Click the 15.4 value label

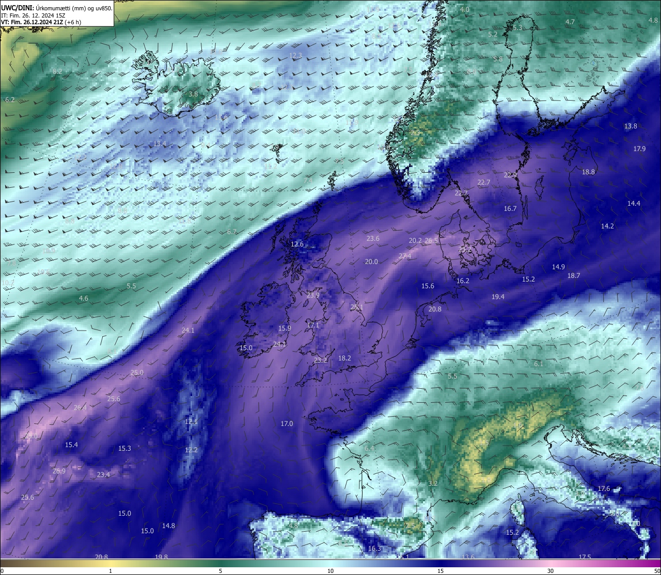[71, 445]
